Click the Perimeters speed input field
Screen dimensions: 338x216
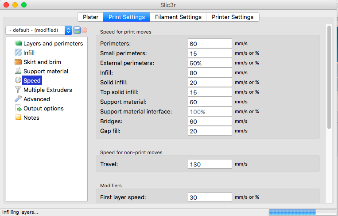point(210,43)
